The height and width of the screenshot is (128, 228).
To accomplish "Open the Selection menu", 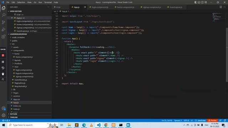I will (x=21, y=2).
